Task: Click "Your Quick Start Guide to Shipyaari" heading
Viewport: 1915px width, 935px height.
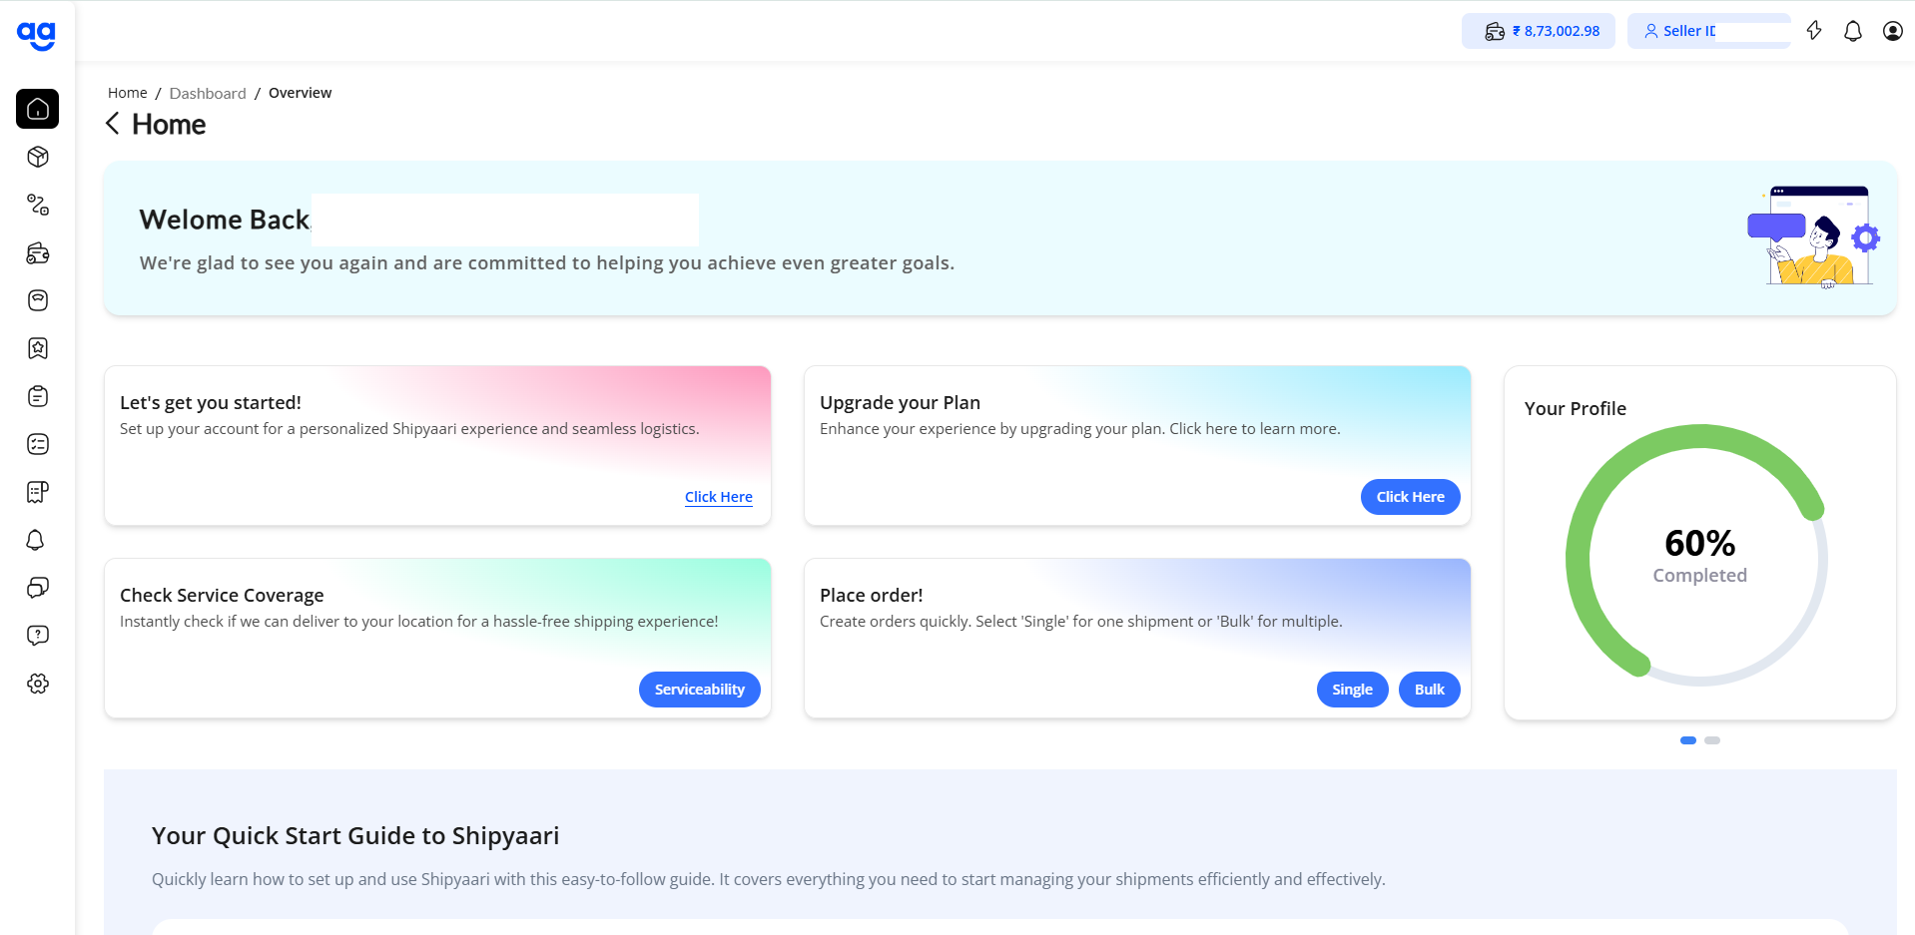Action: click(x=355, y=836)
